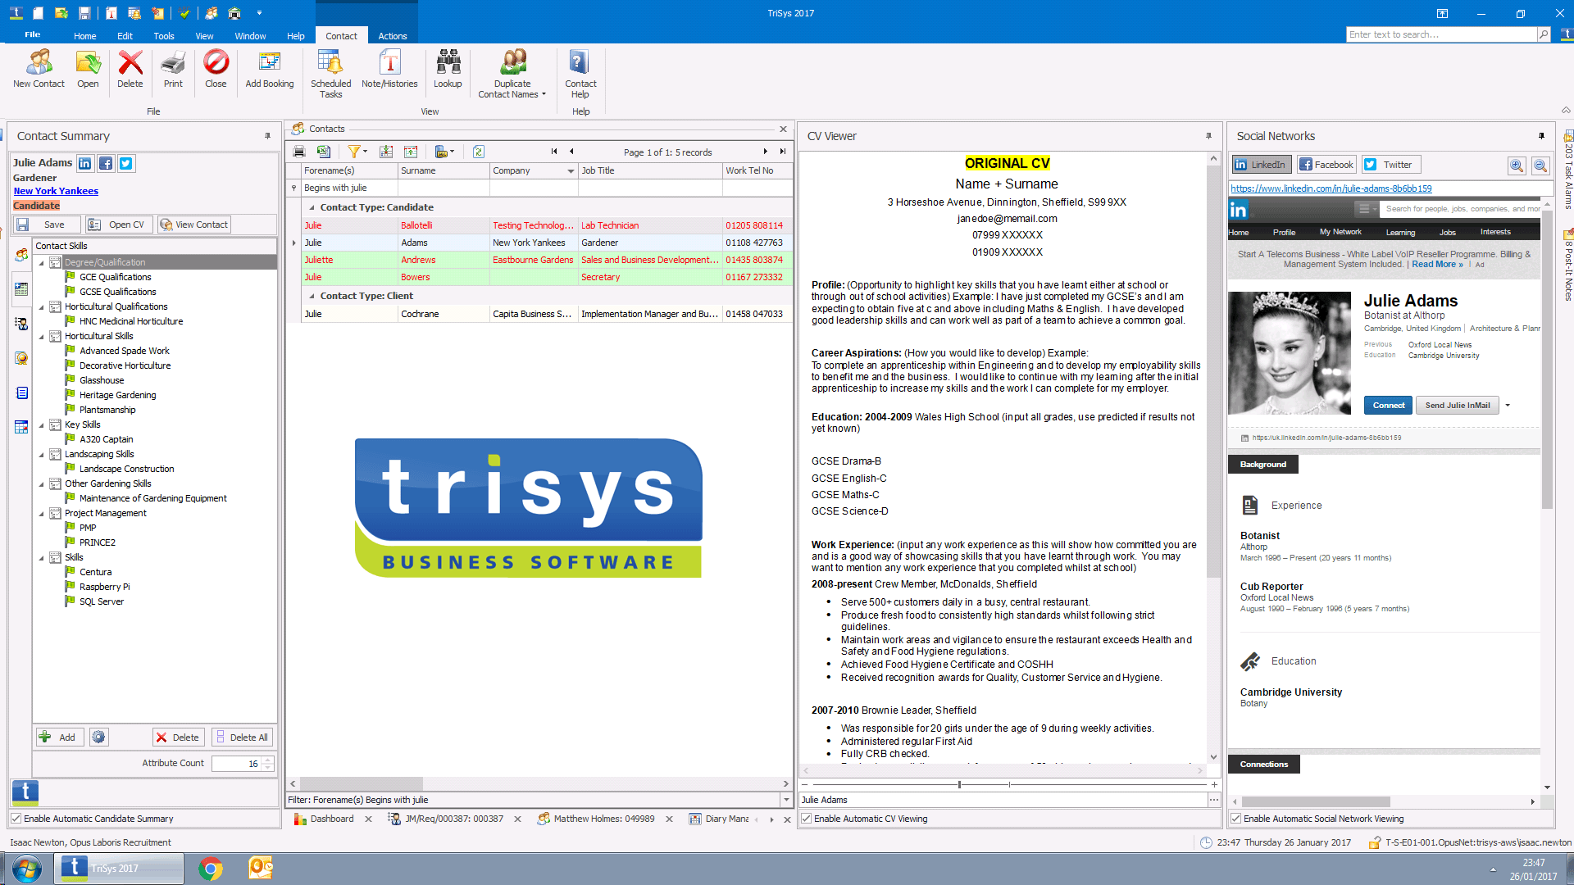The width and height of the screenshot is (1574, 885).
Task: Apply the filter funnel in the Contacts grid
Action: pyautogui.click(x=354, y=152)
